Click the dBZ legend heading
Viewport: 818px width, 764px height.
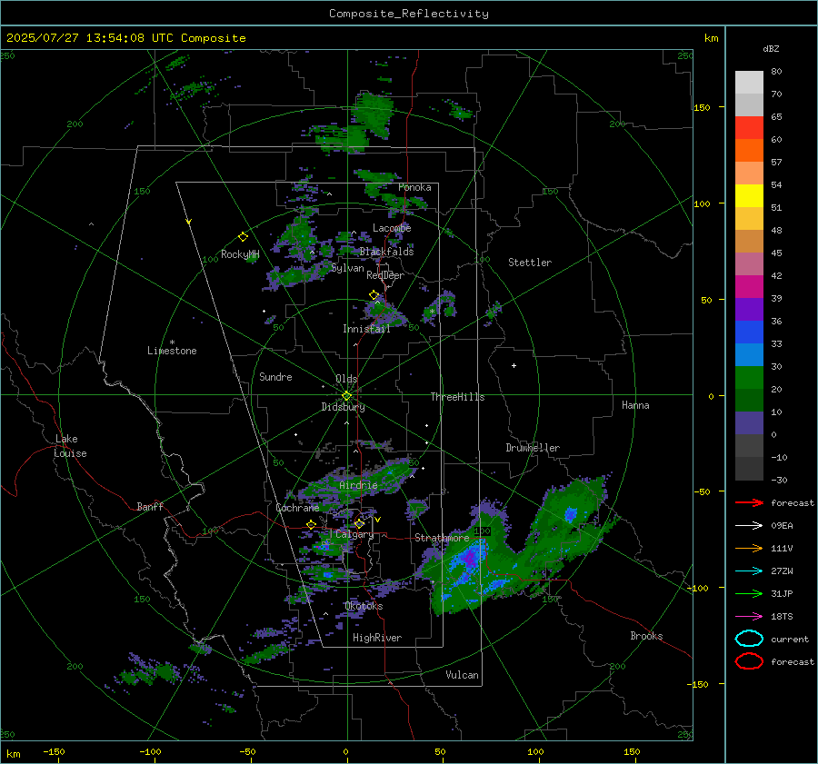(x=771, y=48)
